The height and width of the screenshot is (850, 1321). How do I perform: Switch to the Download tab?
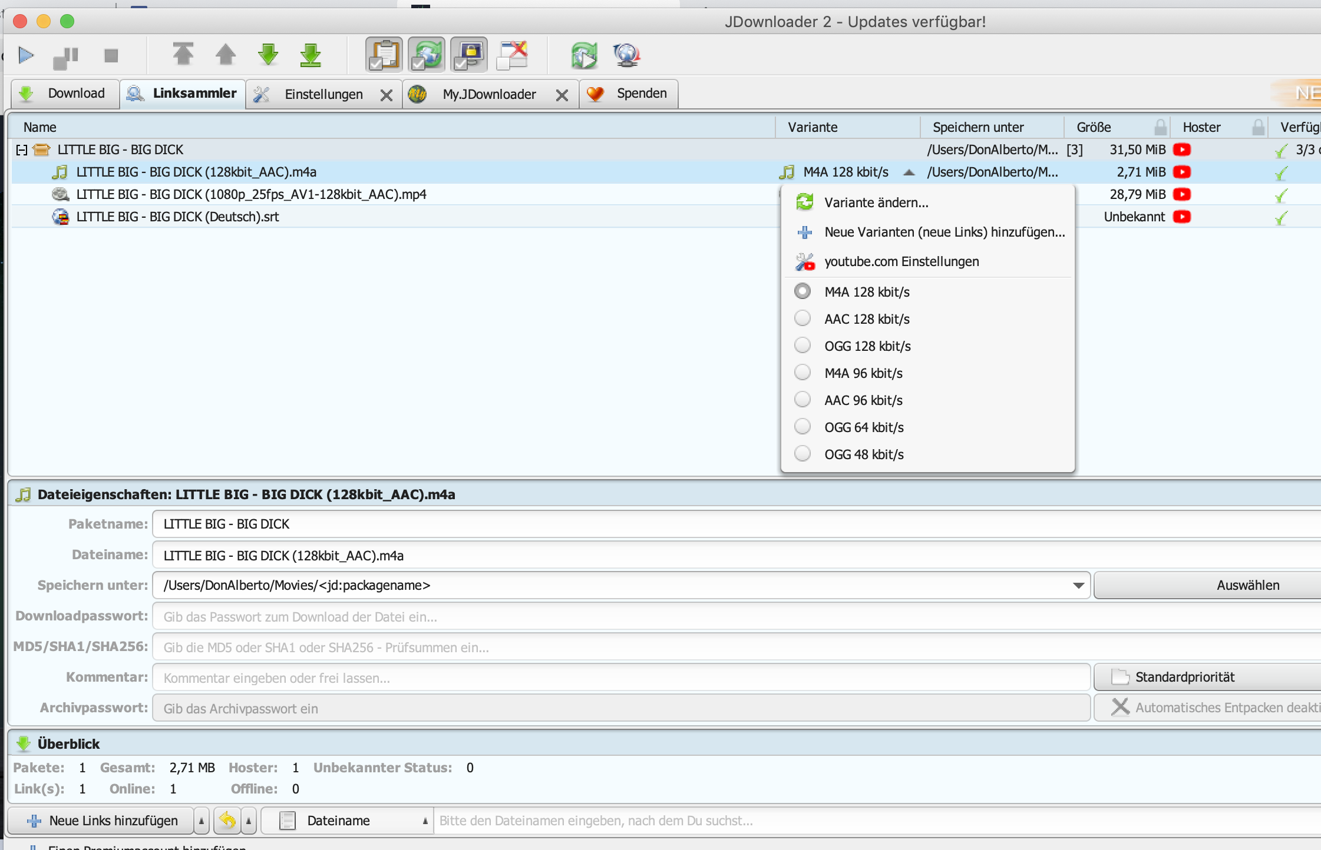click(65, 94)
